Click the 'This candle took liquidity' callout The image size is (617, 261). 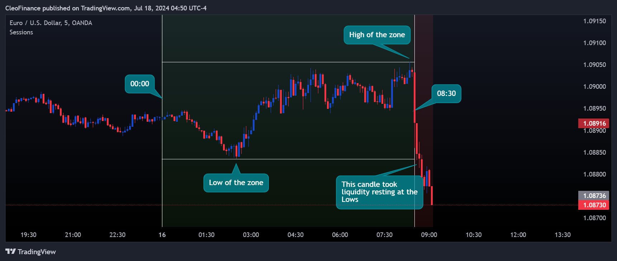[379, 192]
